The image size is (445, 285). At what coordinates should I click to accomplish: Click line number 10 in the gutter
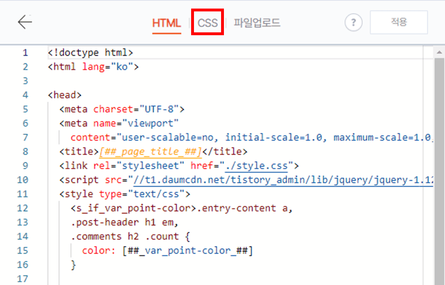(22, 180)
